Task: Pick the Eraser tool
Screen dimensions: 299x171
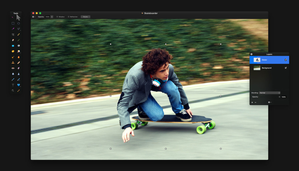Action: click(x=13, y=40)
